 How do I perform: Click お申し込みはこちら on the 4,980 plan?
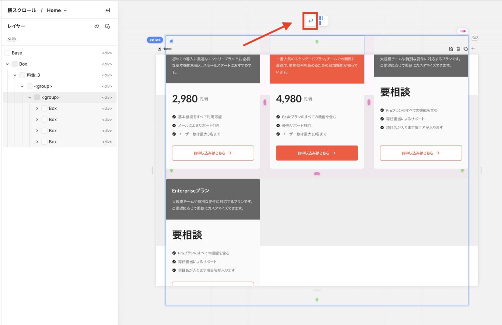(x=317, y=153)
